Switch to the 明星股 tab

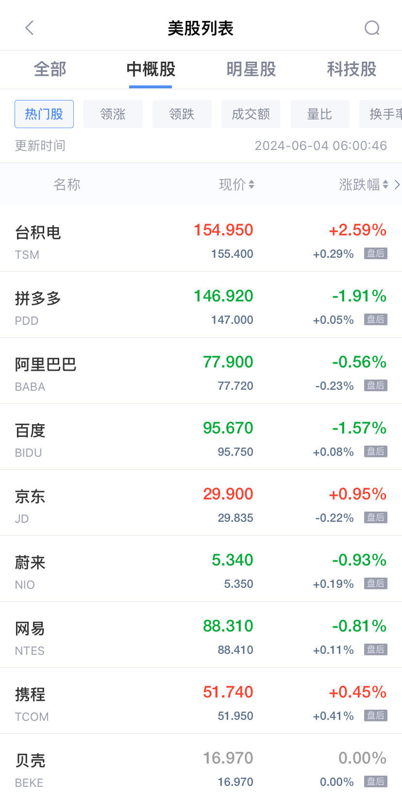[x=251, y=69]
